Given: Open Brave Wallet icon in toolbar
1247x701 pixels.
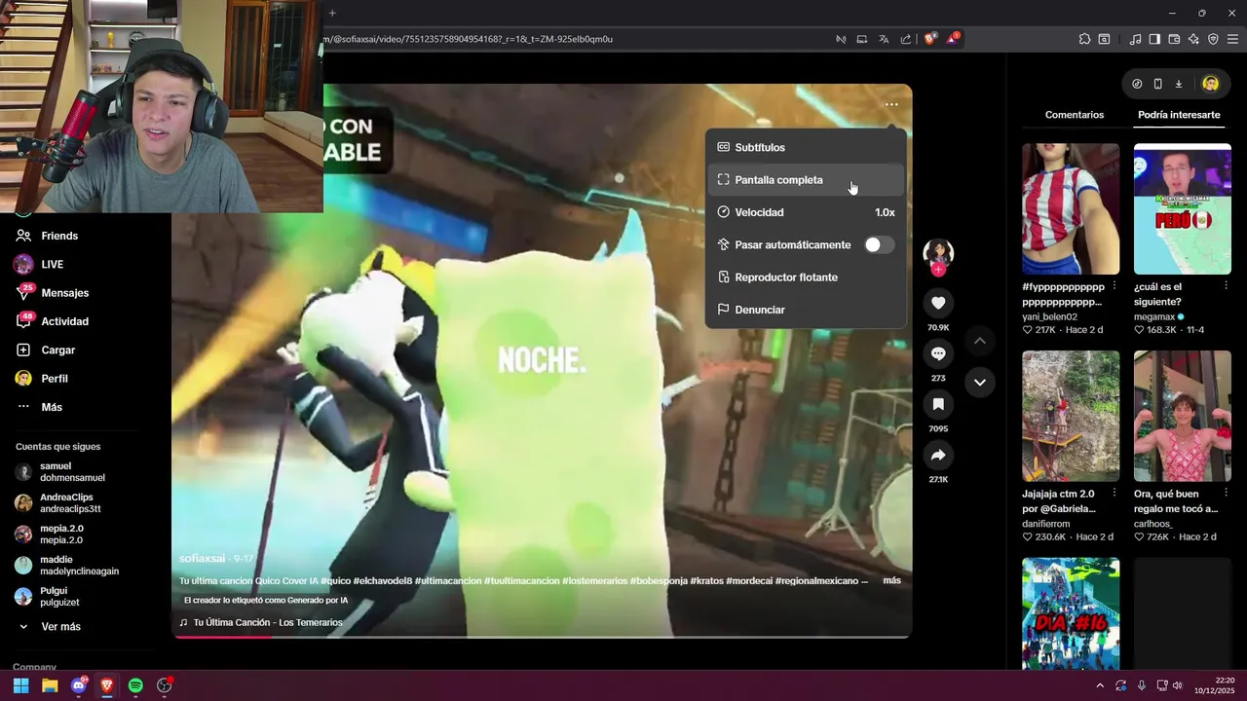Looking at the screenshot, I should pyautogui.click(x=1174, y=39).
